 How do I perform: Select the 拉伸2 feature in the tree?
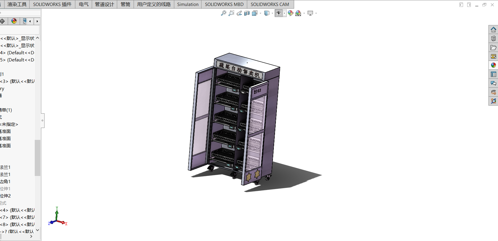(x=5, y=196)
